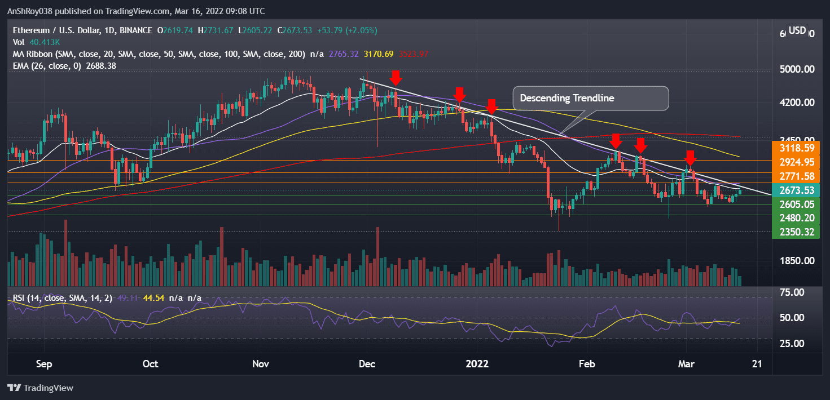Click the green 2350.32 support price label

tap(796, 232)
